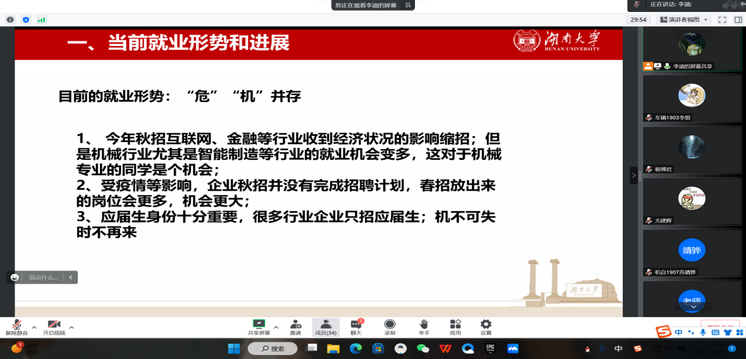Start recording with 录制 icon

point(390,326)
